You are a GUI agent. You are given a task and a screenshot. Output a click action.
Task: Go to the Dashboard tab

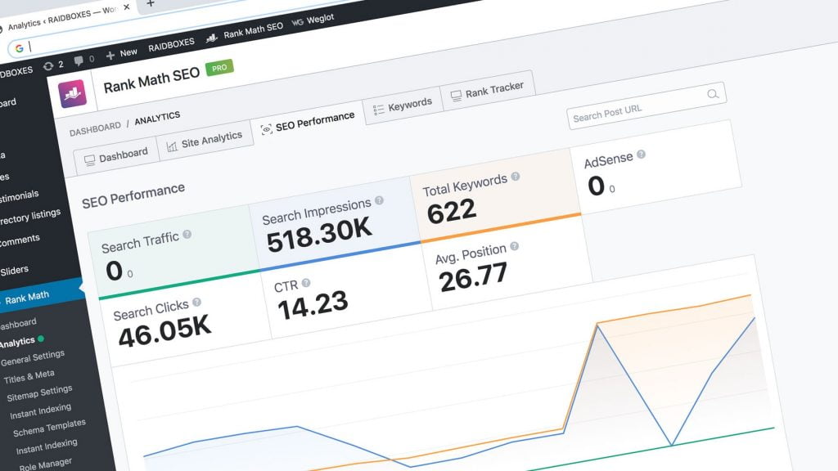click(x=115, y=155)
